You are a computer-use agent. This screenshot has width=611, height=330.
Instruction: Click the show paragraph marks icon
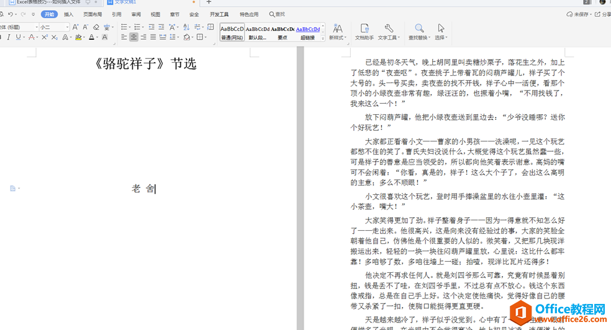[197, 27]
